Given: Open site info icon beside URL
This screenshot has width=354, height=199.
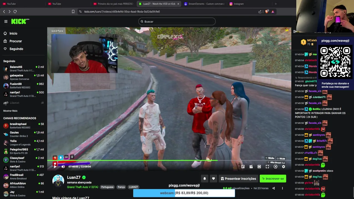Looking at the screenshot, I should (80, 12).
